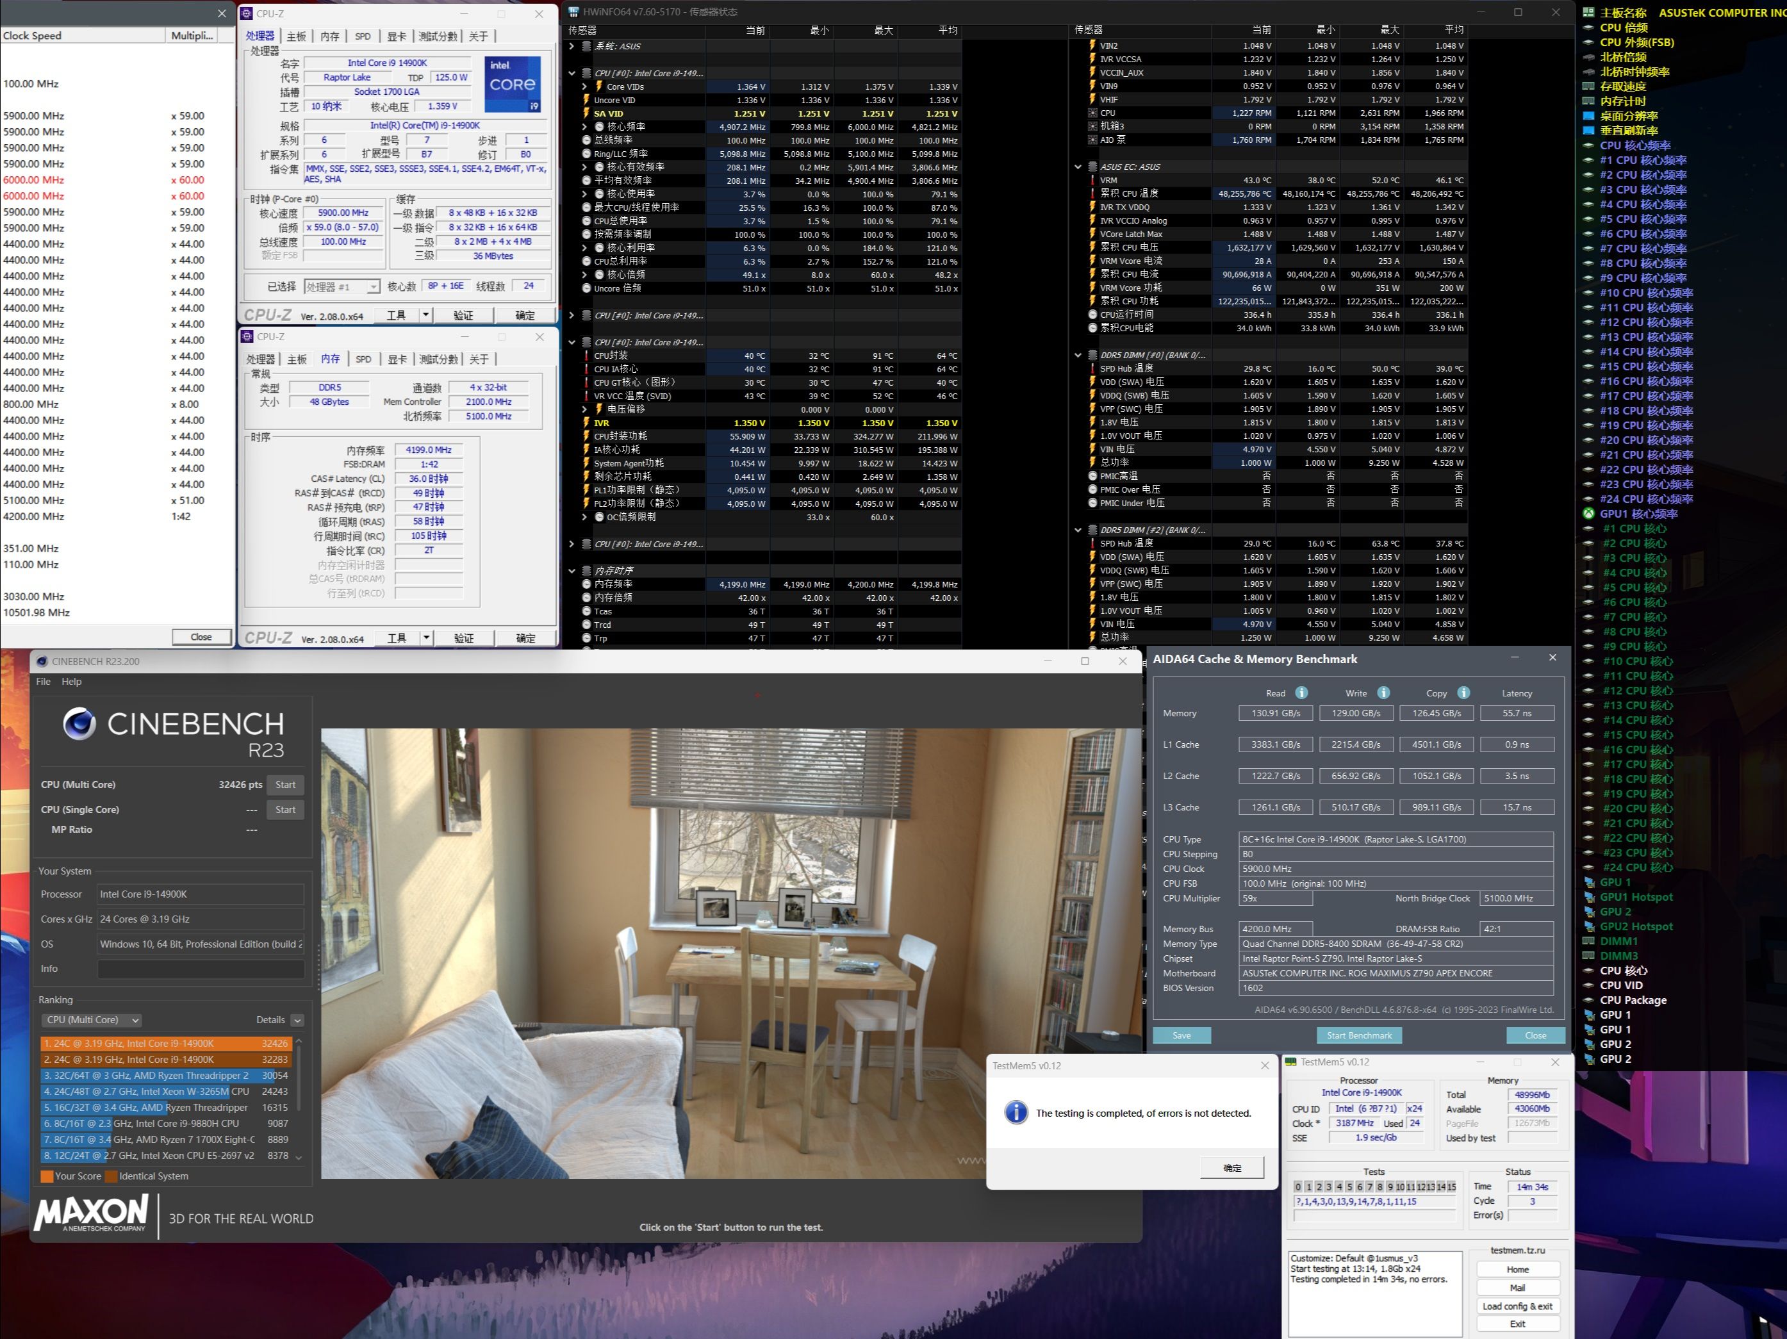Click the Intel Core i9 logo in CPU-Z
1787x1339 pixels.
point(512,84)
